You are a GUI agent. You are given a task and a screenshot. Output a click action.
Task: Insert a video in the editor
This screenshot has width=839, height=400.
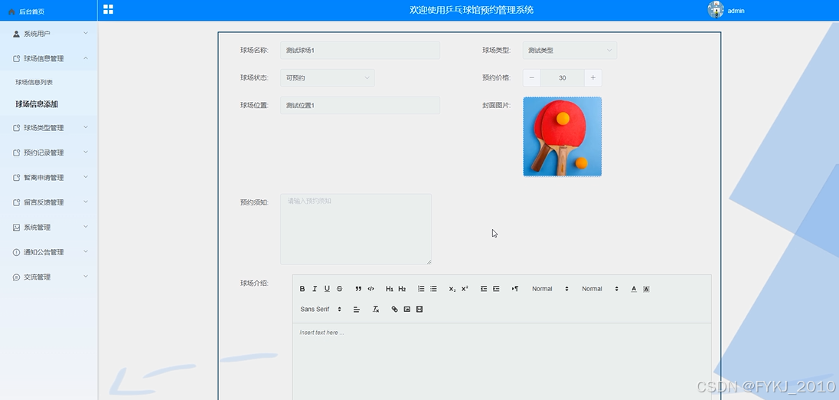(419, 309)
